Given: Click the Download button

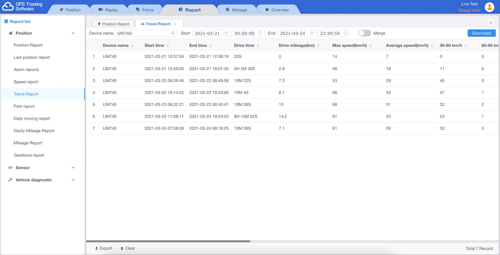Looking at the screenshot, I should click(481, 33).
